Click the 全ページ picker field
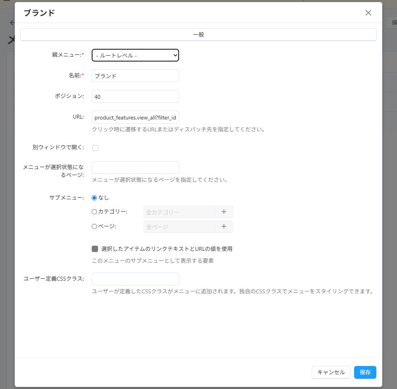 (179, 227)
